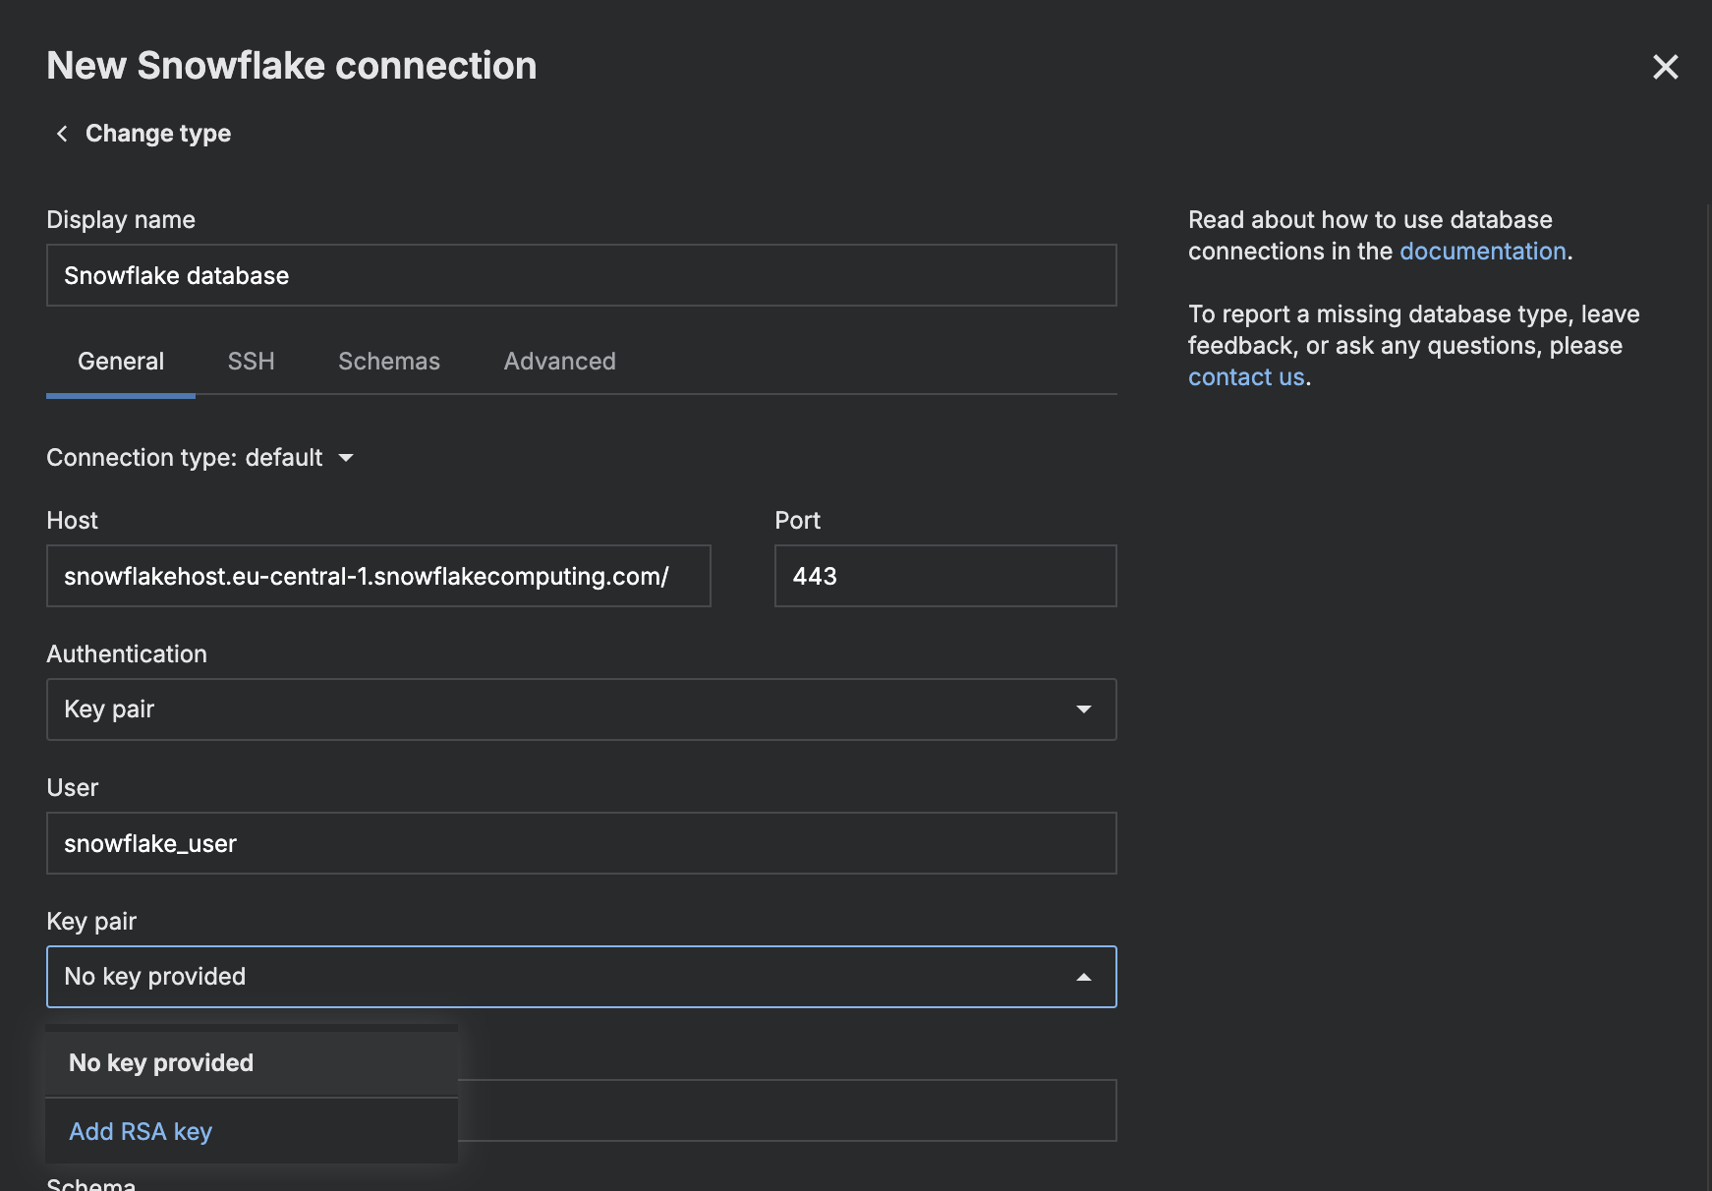Click Change type to go back
Viewport: 1712px width, 1191px height.
coord(157,133)
